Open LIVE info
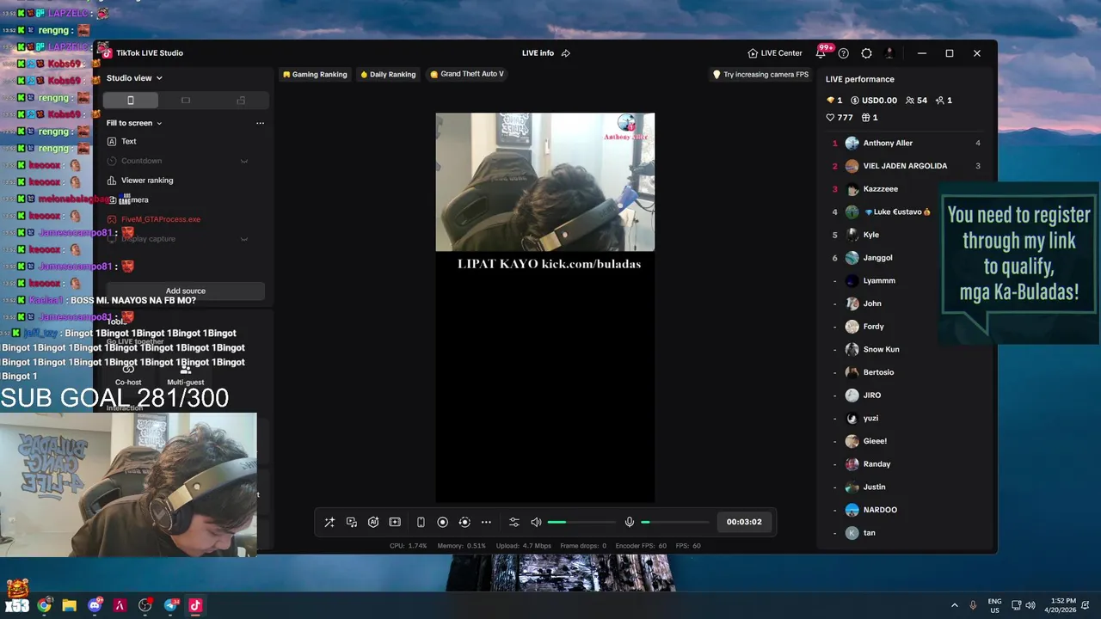1101x619 pixels. click(538, 53)
